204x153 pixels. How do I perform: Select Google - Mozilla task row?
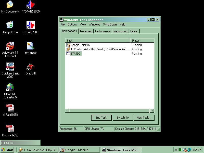pyautogui.click(x=110, y=45)
